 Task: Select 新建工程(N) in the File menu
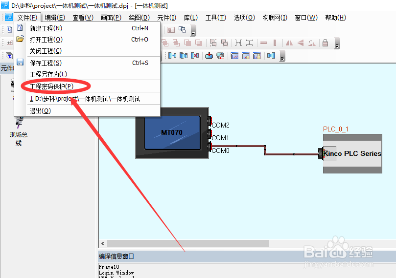[87, 28]
